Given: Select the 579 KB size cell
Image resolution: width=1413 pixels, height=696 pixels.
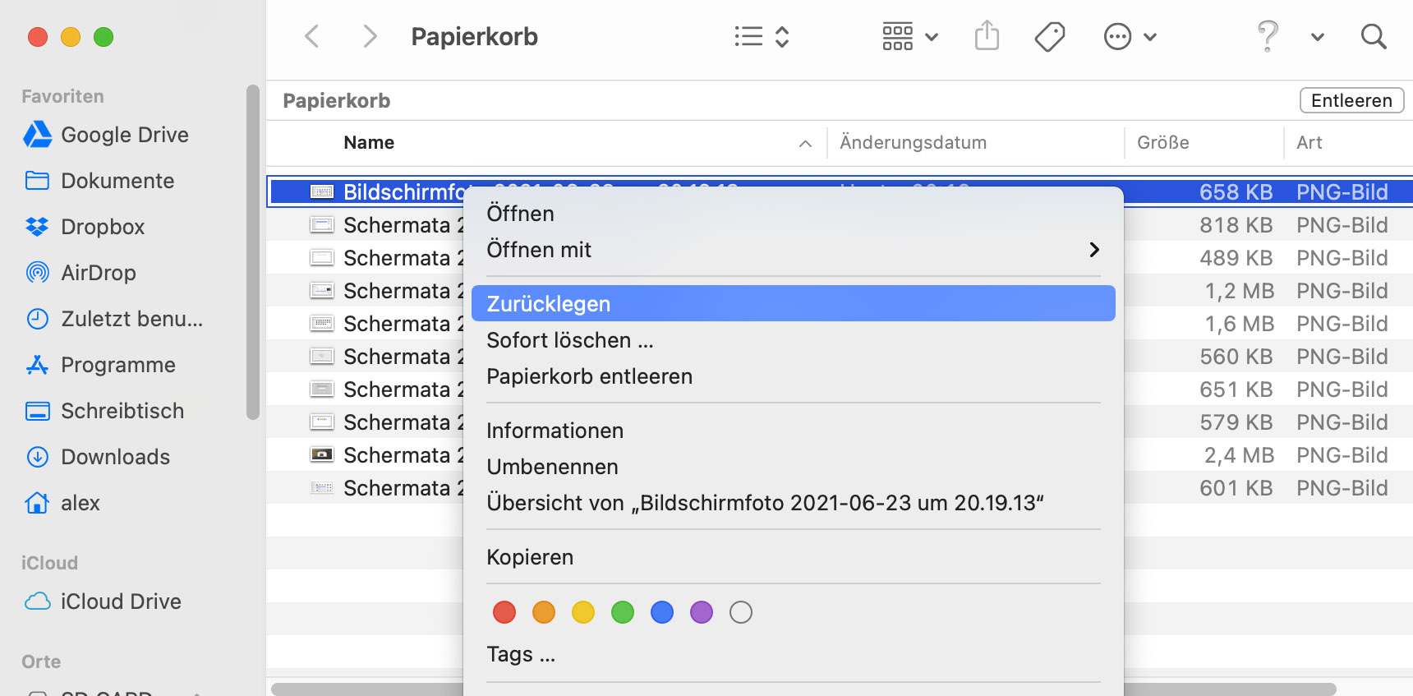Looking at the screenshot, I should 1236,422.
